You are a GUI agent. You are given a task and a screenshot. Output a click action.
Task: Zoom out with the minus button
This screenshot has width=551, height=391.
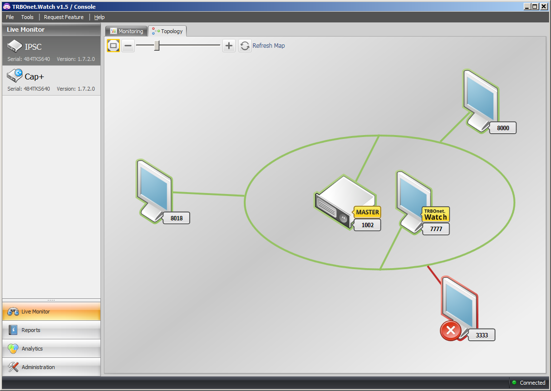tap(128, 46)
